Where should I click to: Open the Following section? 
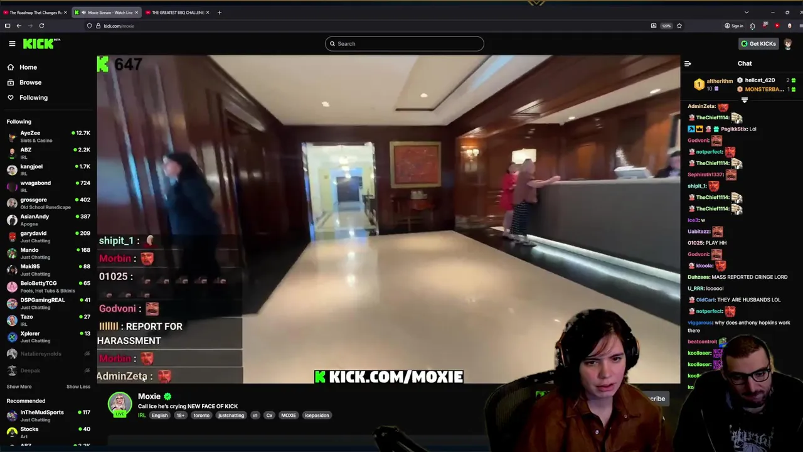tap(33, 97)
